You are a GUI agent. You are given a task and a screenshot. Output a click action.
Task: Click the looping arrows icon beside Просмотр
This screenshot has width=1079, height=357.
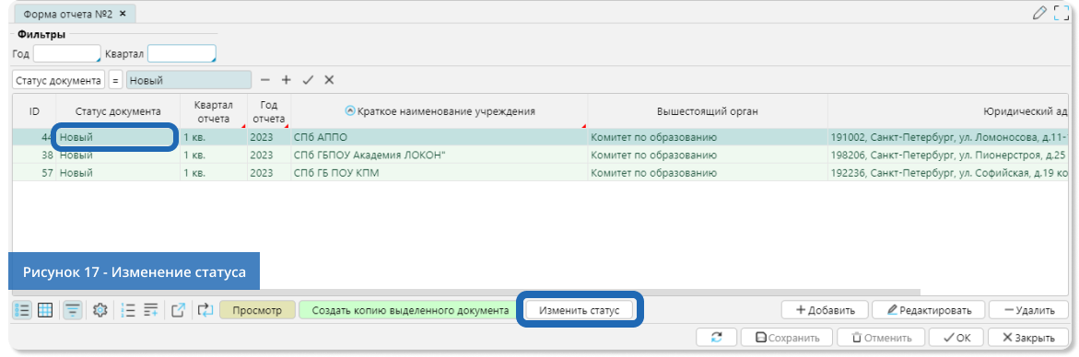[x=205, y=310]
